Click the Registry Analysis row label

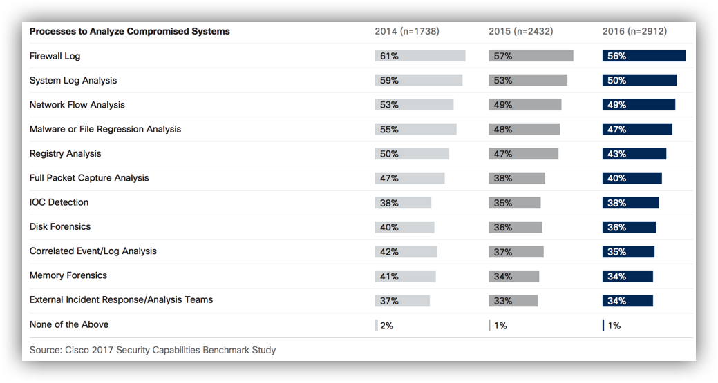pos(66,153)
